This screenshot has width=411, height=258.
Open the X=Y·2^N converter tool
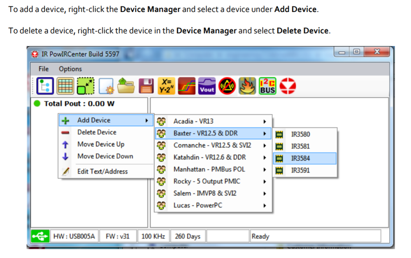pos(167,86)
